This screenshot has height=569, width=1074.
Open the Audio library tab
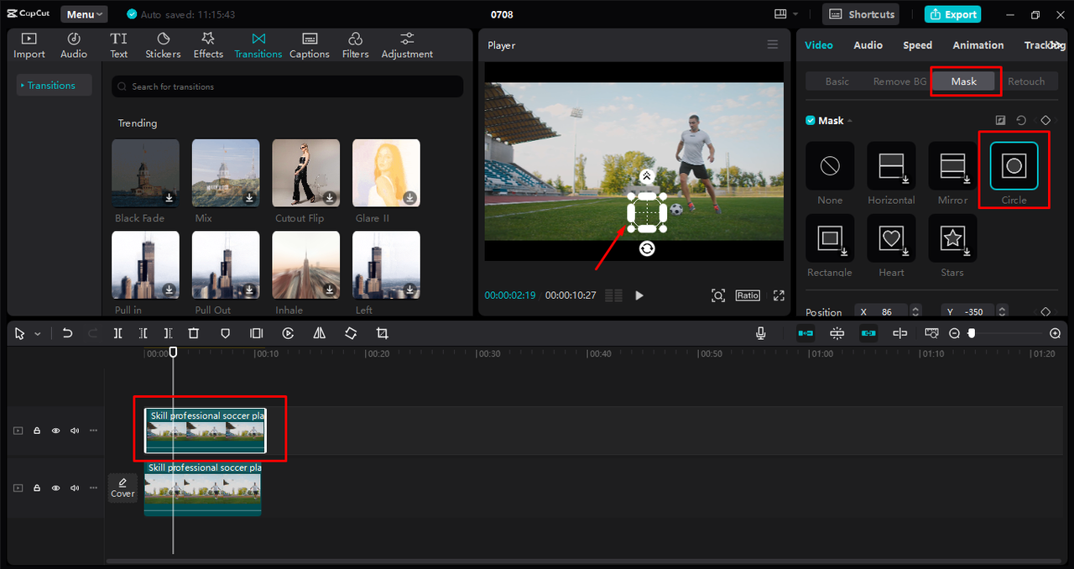click(74, 45)
